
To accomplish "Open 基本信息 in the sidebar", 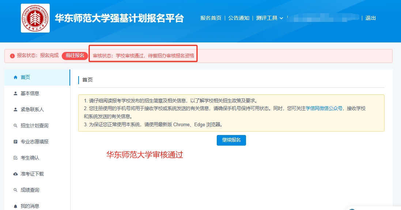I will [x=37, y=94].
